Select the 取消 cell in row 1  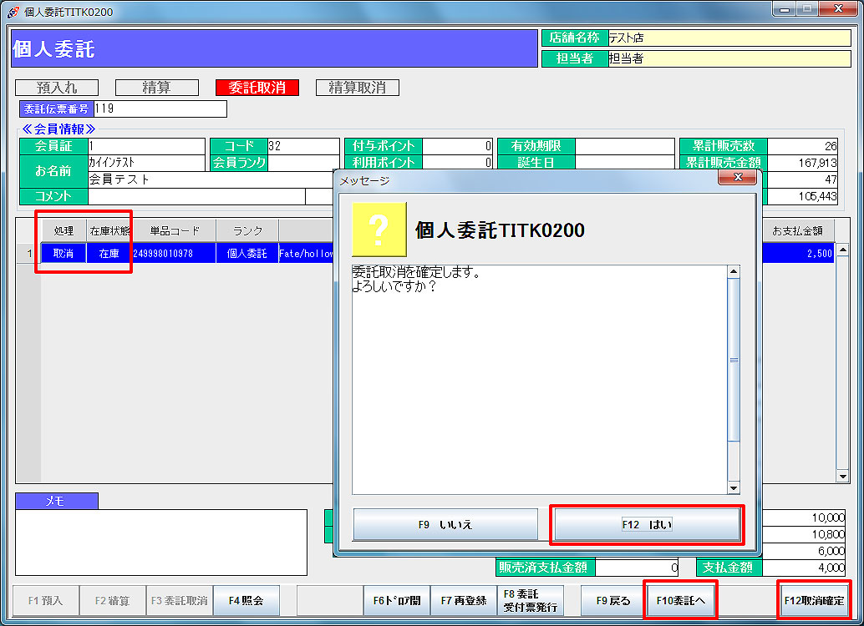click(64, 254)
